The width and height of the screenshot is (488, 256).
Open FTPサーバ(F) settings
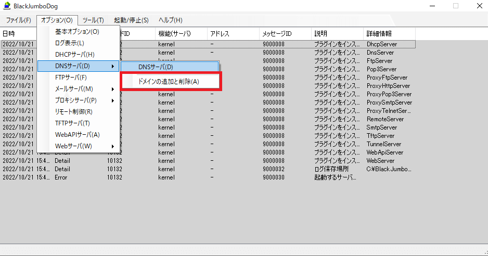click(78, 78)
